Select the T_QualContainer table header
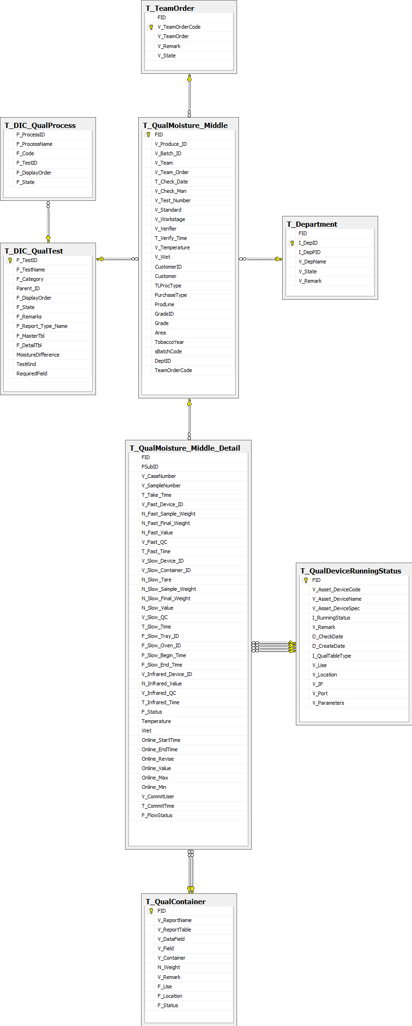 (175, 901)
